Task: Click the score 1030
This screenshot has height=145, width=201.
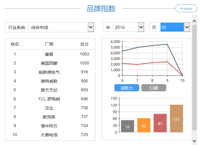Action: [84, 63]
